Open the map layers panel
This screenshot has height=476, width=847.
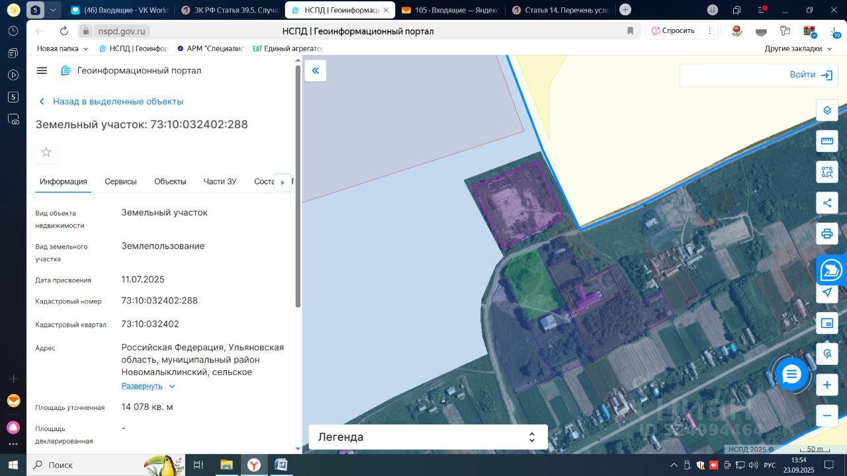[826, 110]
